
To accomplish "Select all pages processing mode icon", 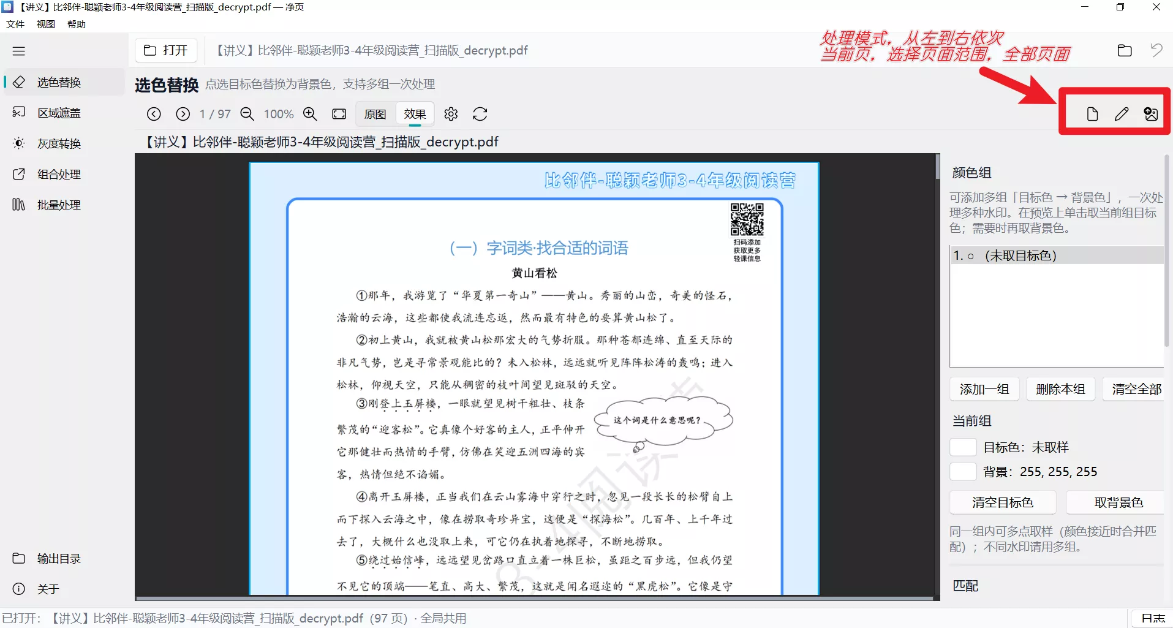I will 1151,114.
